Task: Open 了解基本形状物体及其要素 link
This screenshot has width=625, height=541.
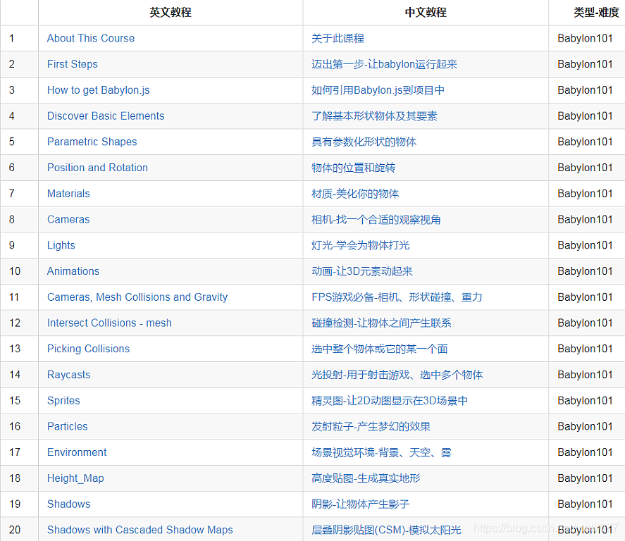Action: click(x=374, y=116)
